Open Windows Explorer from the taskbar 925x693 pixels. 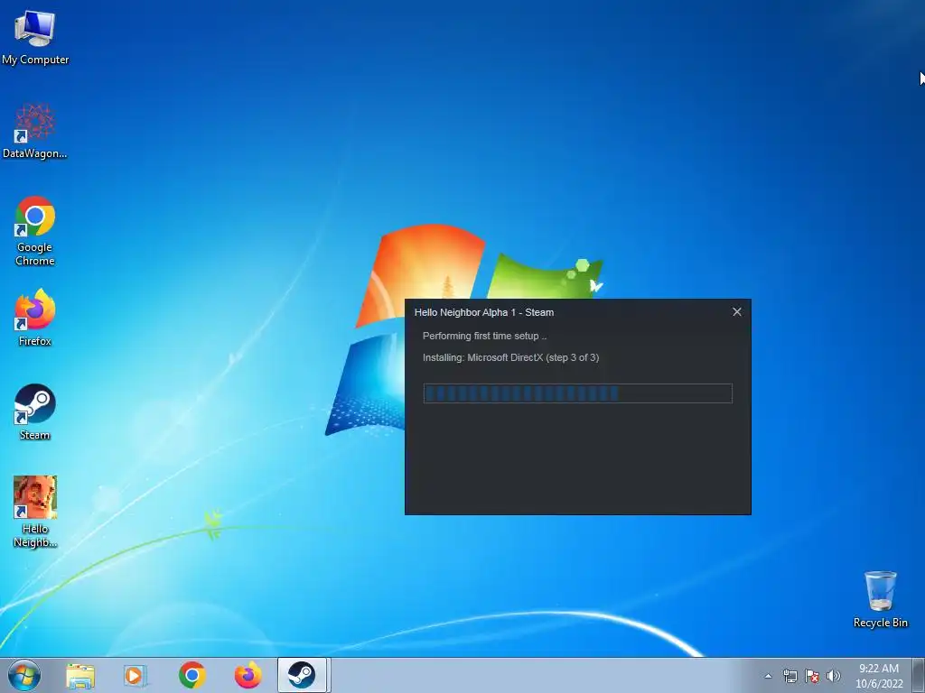(x=80, y=675)
